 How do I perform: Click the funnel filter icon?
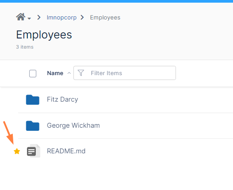click(81, 73)
